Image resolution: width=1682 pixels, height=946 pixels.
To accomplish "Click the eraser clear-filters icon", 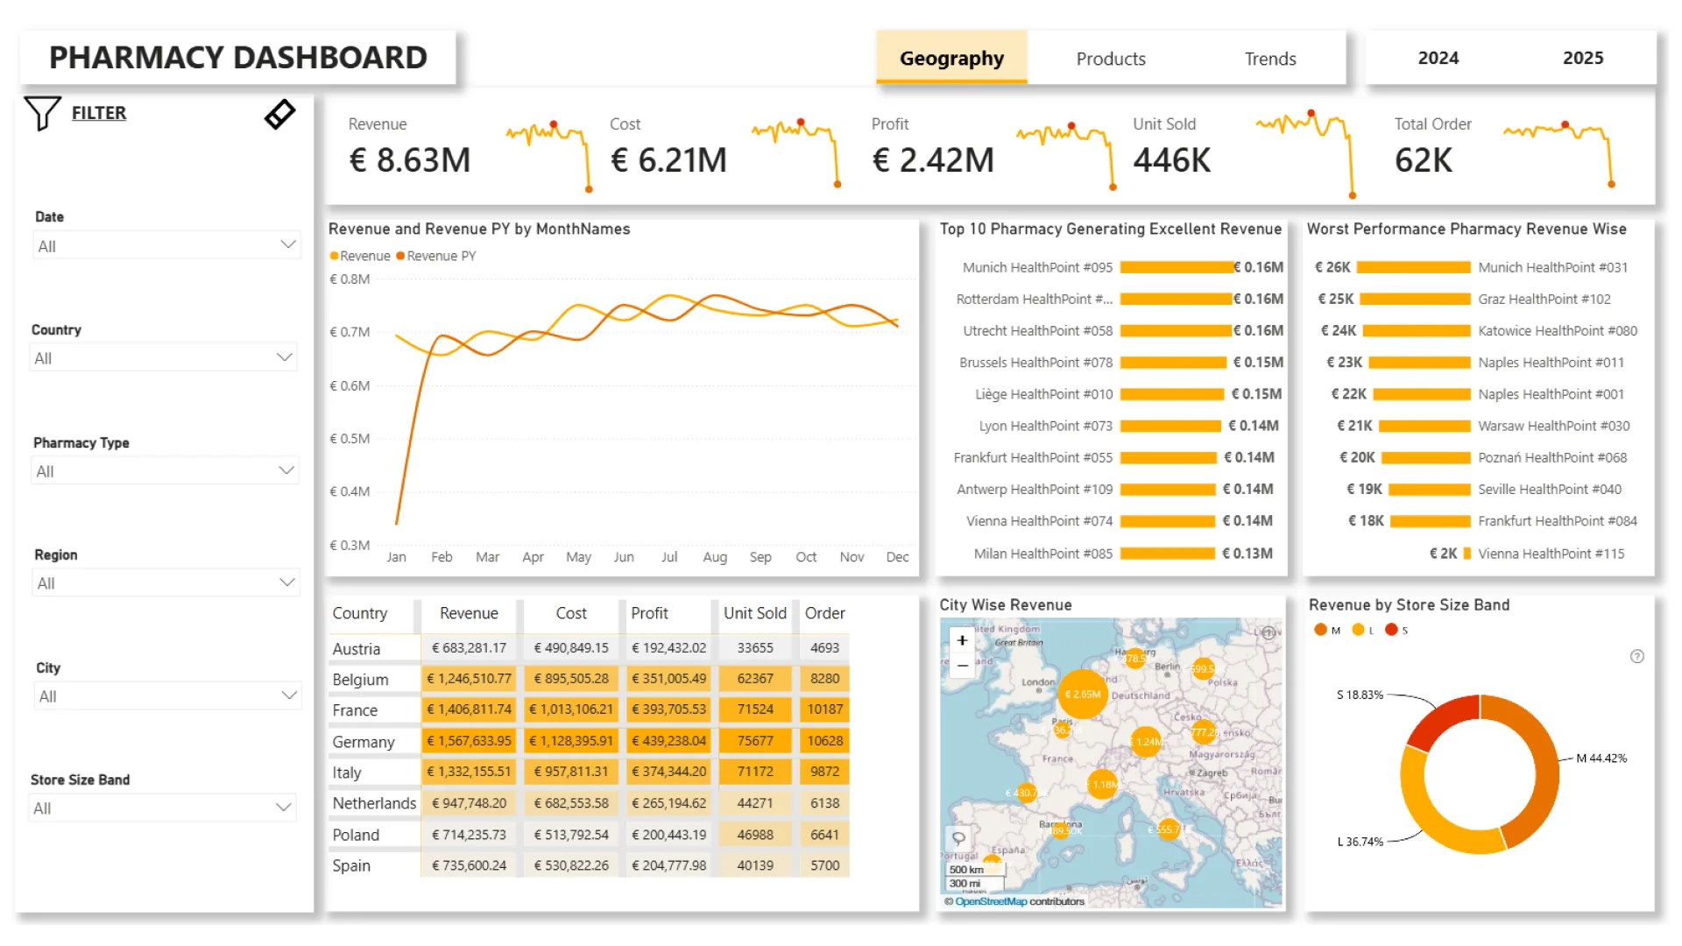I will pos(279,114).
